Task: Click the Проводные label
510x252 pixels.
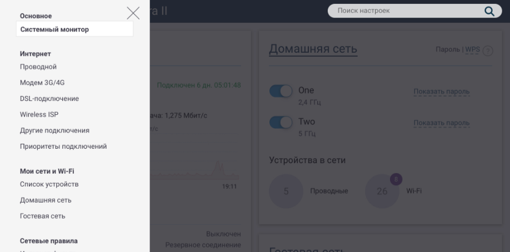Action: coord(329,191)
